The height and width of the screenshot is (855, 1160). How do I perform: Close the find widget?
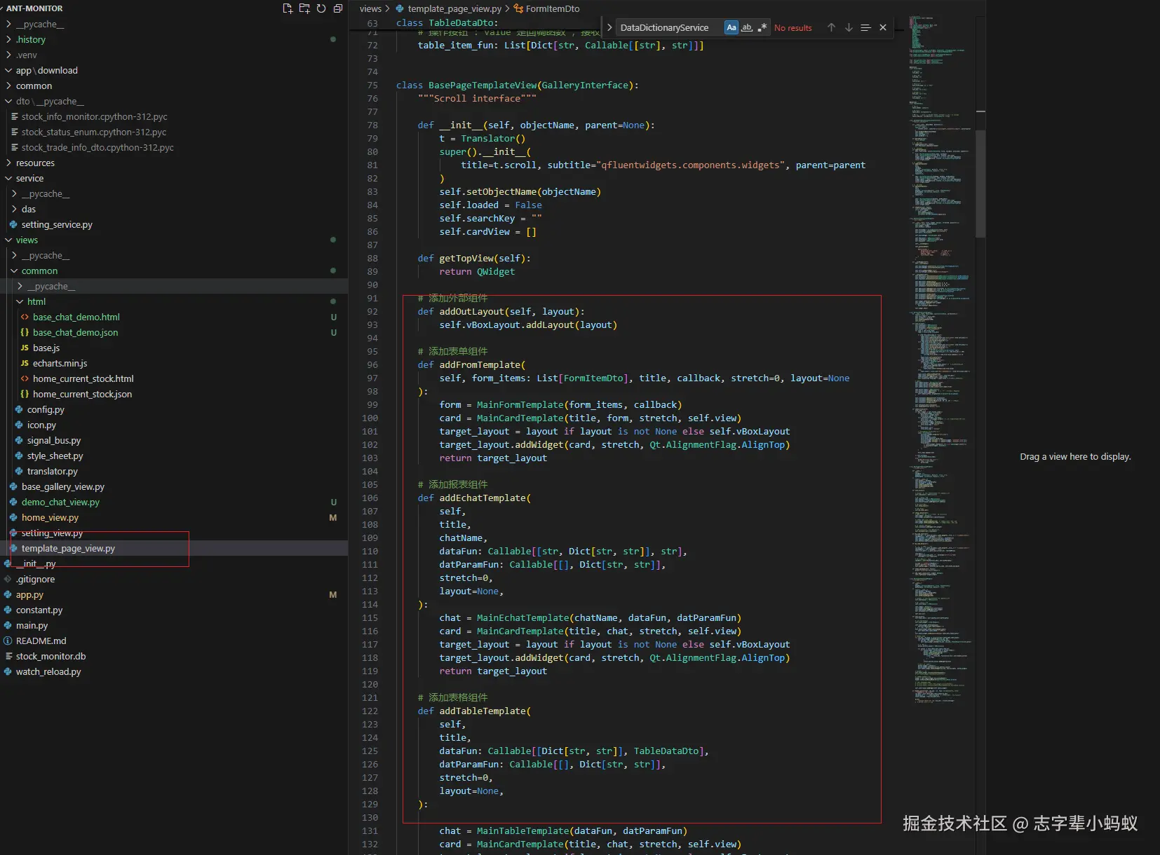[x=883, y=27]
